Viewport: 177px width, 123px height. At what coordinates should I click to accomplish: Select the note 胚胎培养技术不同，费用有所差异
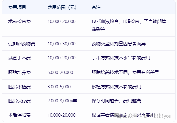click(125, 72)
